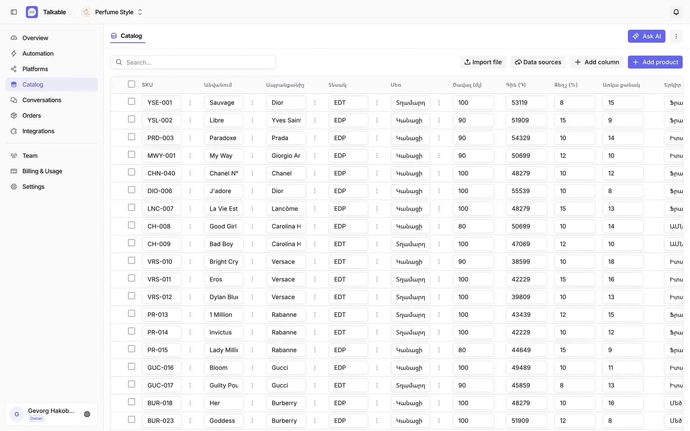Check the VRS-010 row checkbox
The image size is (690, 431).
coord(132,260)
